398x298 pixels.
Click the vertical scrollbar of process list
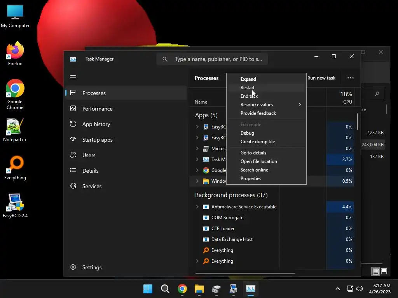click(358, 121)
